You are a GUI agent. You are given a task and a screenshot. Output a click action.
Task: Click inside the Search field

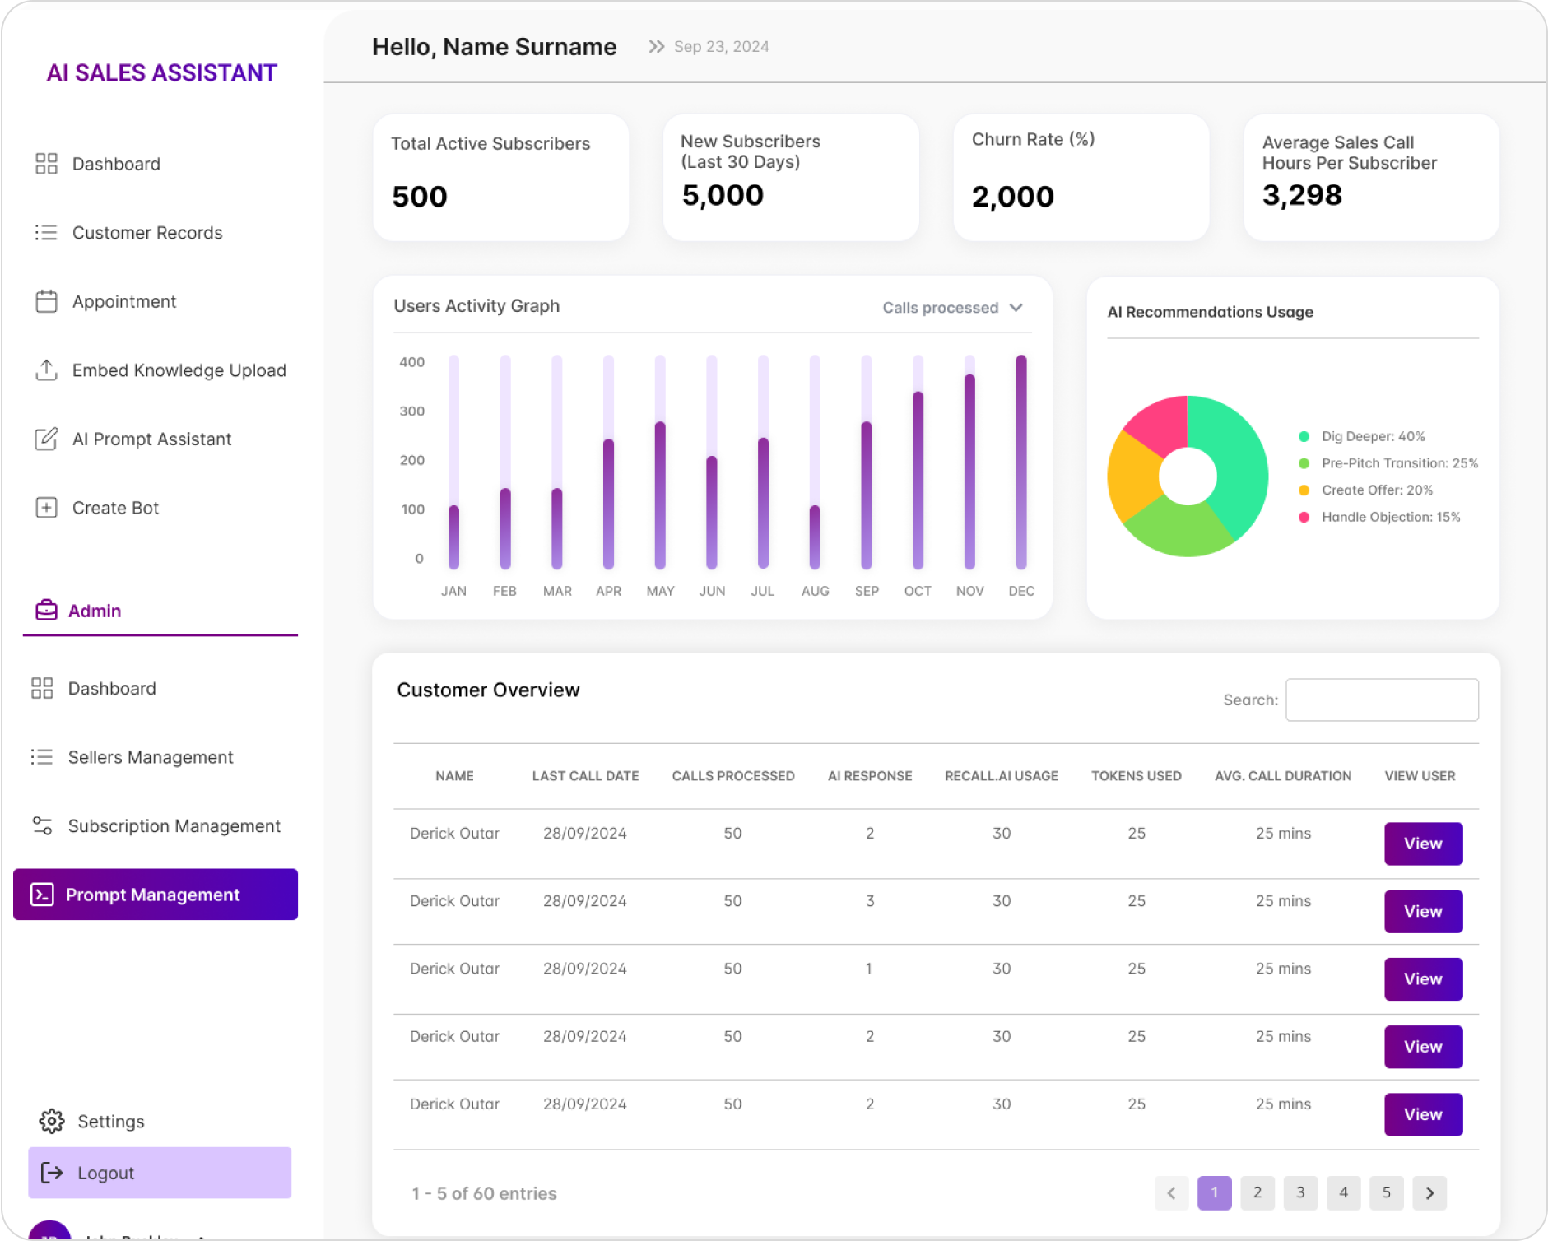coord(1382,699)
